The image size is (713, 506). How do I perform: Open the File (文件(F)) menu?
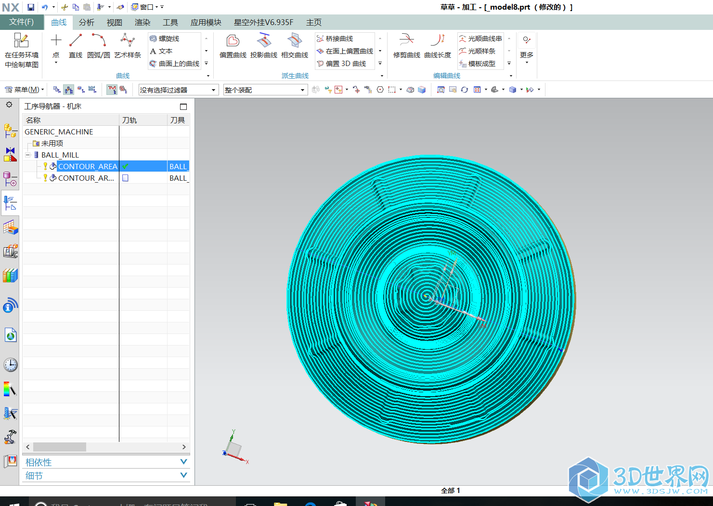click(21, 22)
